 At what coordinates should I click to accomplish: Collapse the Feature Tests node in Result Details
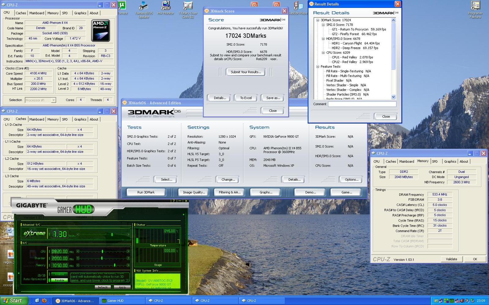318,66
